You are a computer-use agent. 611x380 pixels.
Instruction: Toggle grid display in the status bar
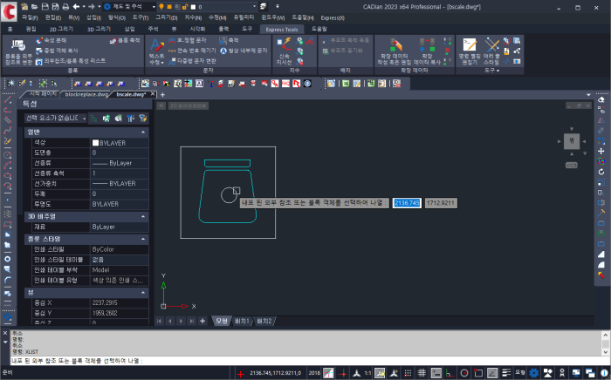point(422,373)
